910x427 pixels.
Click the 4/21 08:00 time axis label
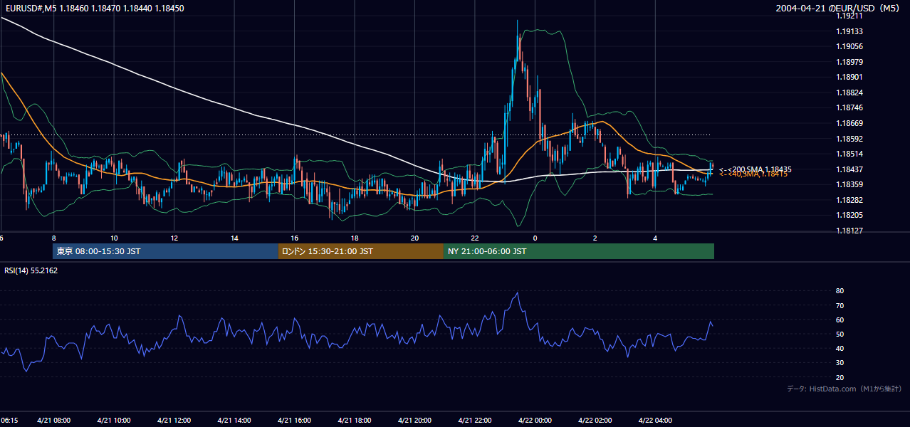pos(53,420)
